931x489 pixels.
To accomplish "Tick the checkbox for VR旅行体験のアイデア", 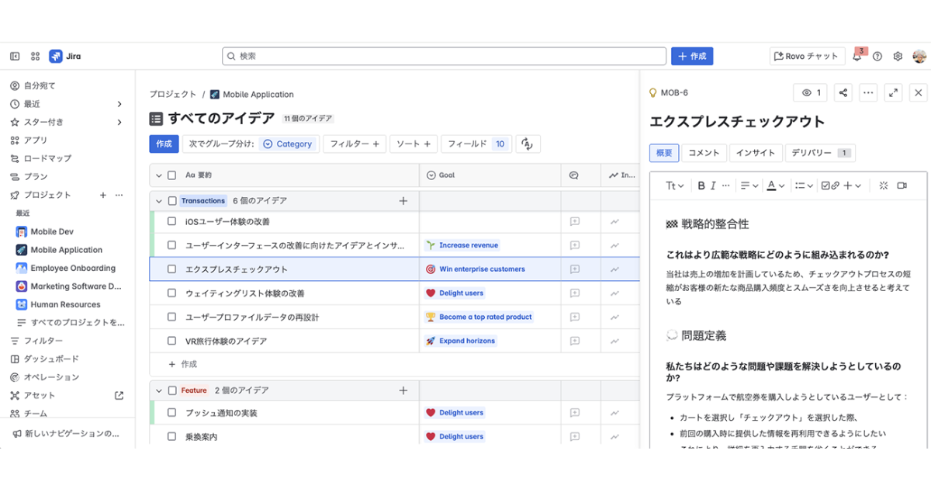I will point(172,341).
